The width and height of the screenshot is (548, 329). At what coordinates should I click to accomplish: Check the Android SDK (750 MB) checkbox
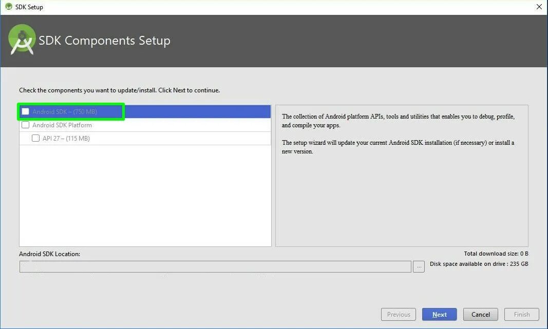[x=26, y=111]
